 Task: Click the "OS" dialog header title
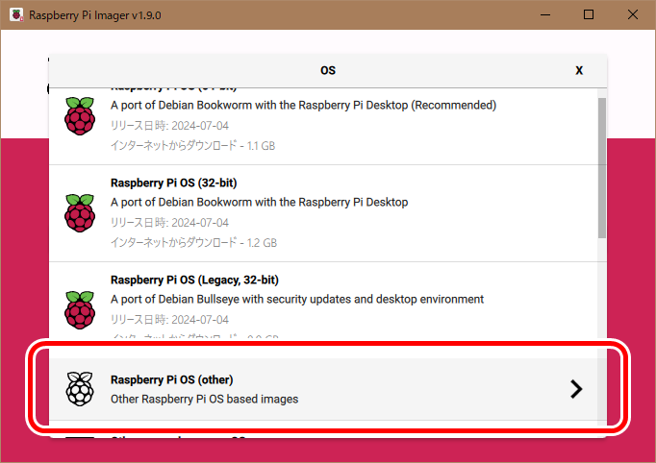[x=328, y=70]
